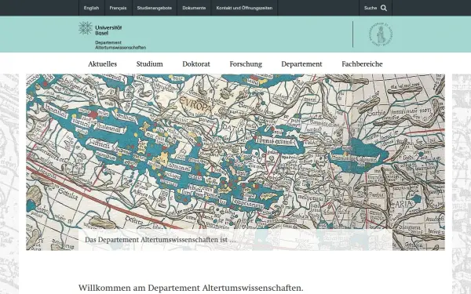
Task: Click the search magnifier icon
Action: point(384,8)
